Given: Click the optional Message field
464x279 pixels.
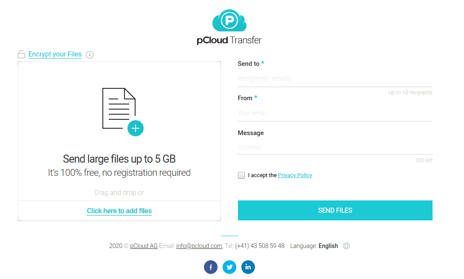Looking at the screenshot, I should 335,147.
